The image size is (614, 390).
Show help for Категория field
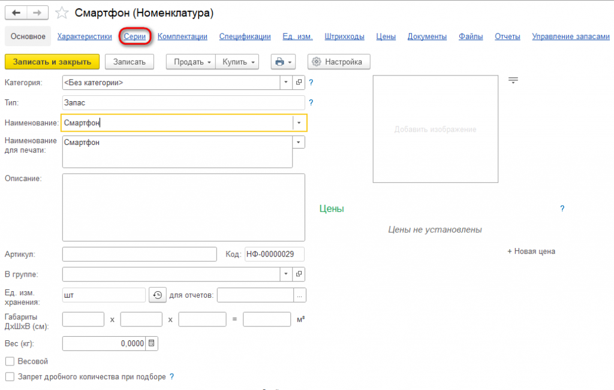click(x=311, y=83)
